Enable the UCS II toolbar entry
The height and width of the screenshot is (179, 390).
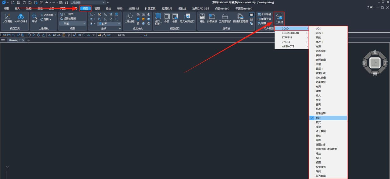(328, 33)
